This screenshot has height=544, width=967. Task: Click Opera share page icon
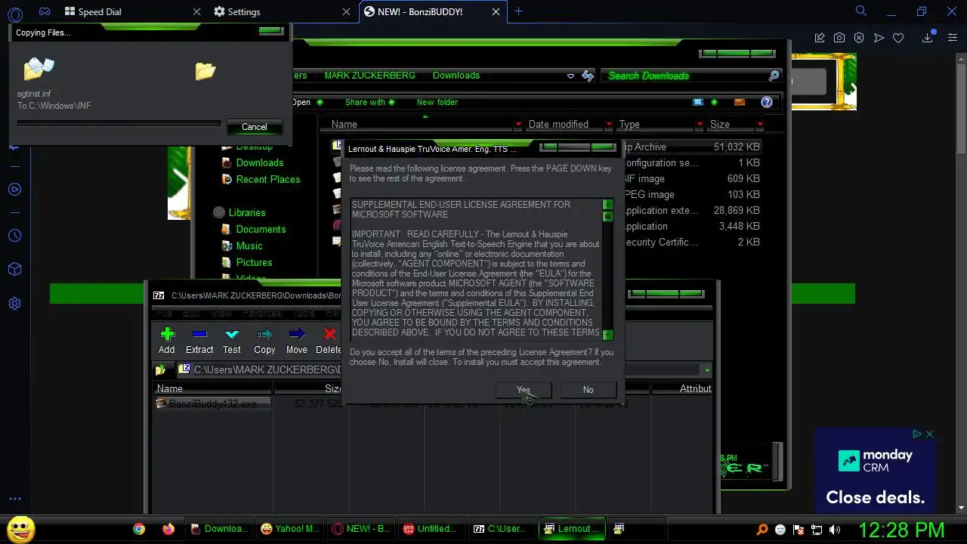[x=820, y=38]
